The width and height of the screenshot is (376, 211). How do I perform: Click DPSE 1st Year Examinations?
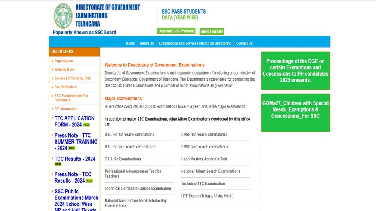pos(204,135)
